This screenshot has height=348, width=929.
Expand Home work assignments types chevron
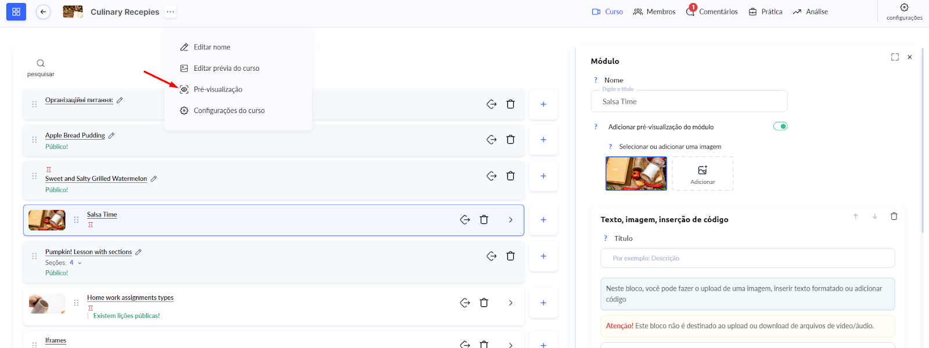pos(510,303)
